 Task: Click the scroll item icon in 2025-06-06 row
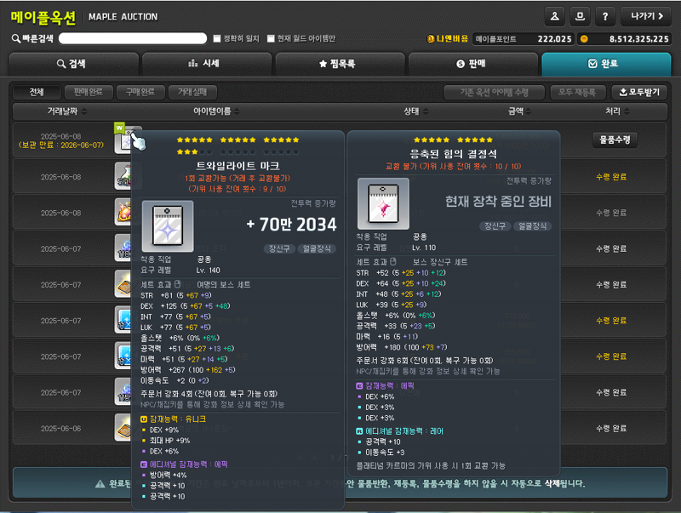(123, 427)
